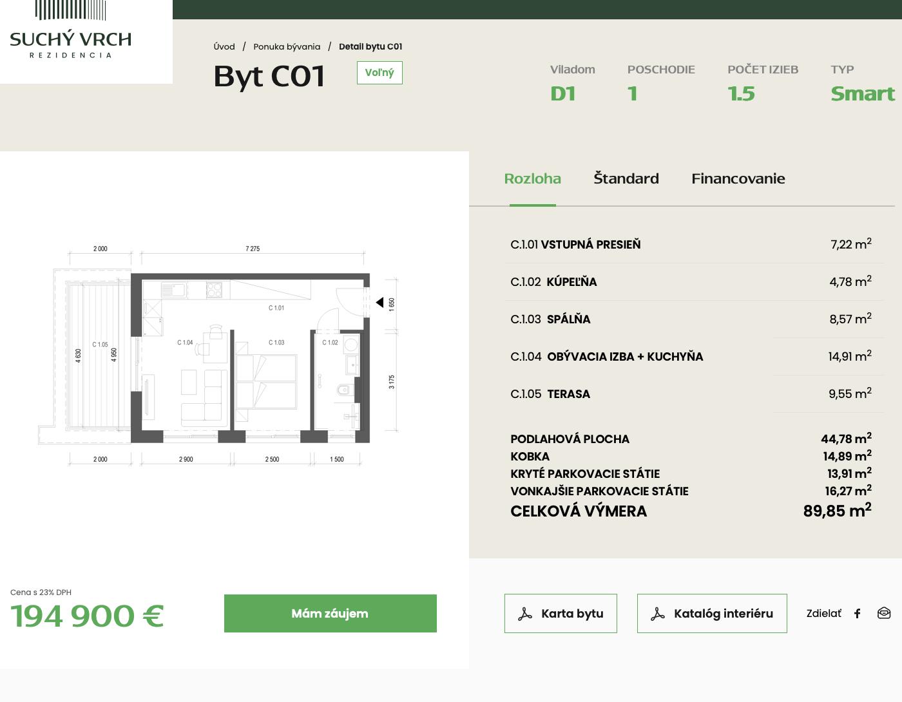The height and width of the screenshot is (702, 902).
Task: Share via the email envelope icon
Action: pos(884,613)
